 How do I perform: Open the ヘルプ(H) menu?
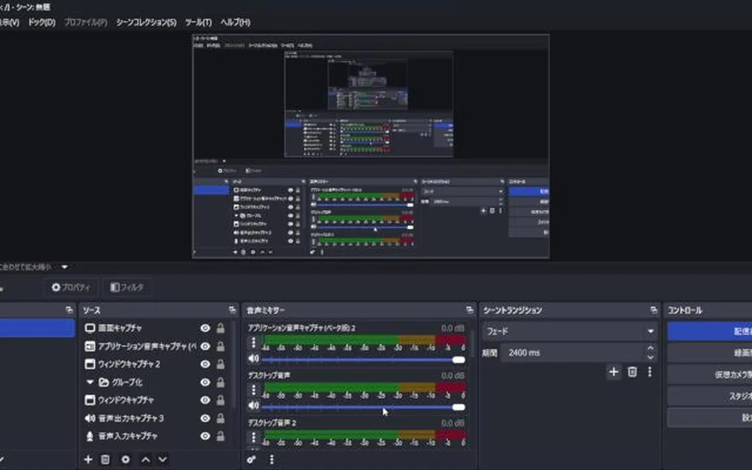click(x=236, y=22)
